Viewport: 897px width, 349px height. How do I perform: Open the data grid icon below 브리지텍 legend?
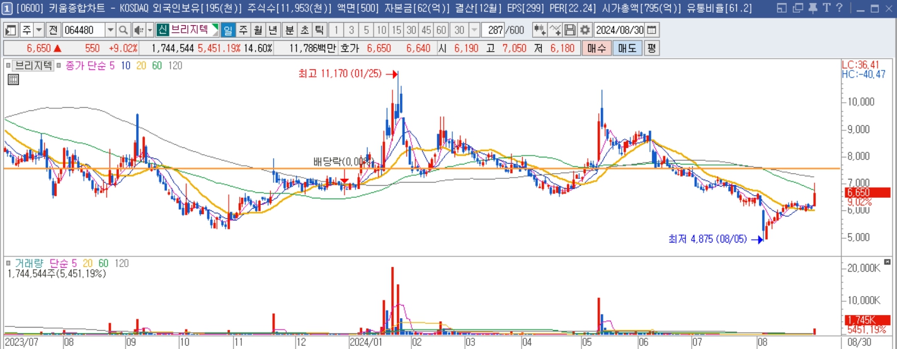tap(13, 79)
